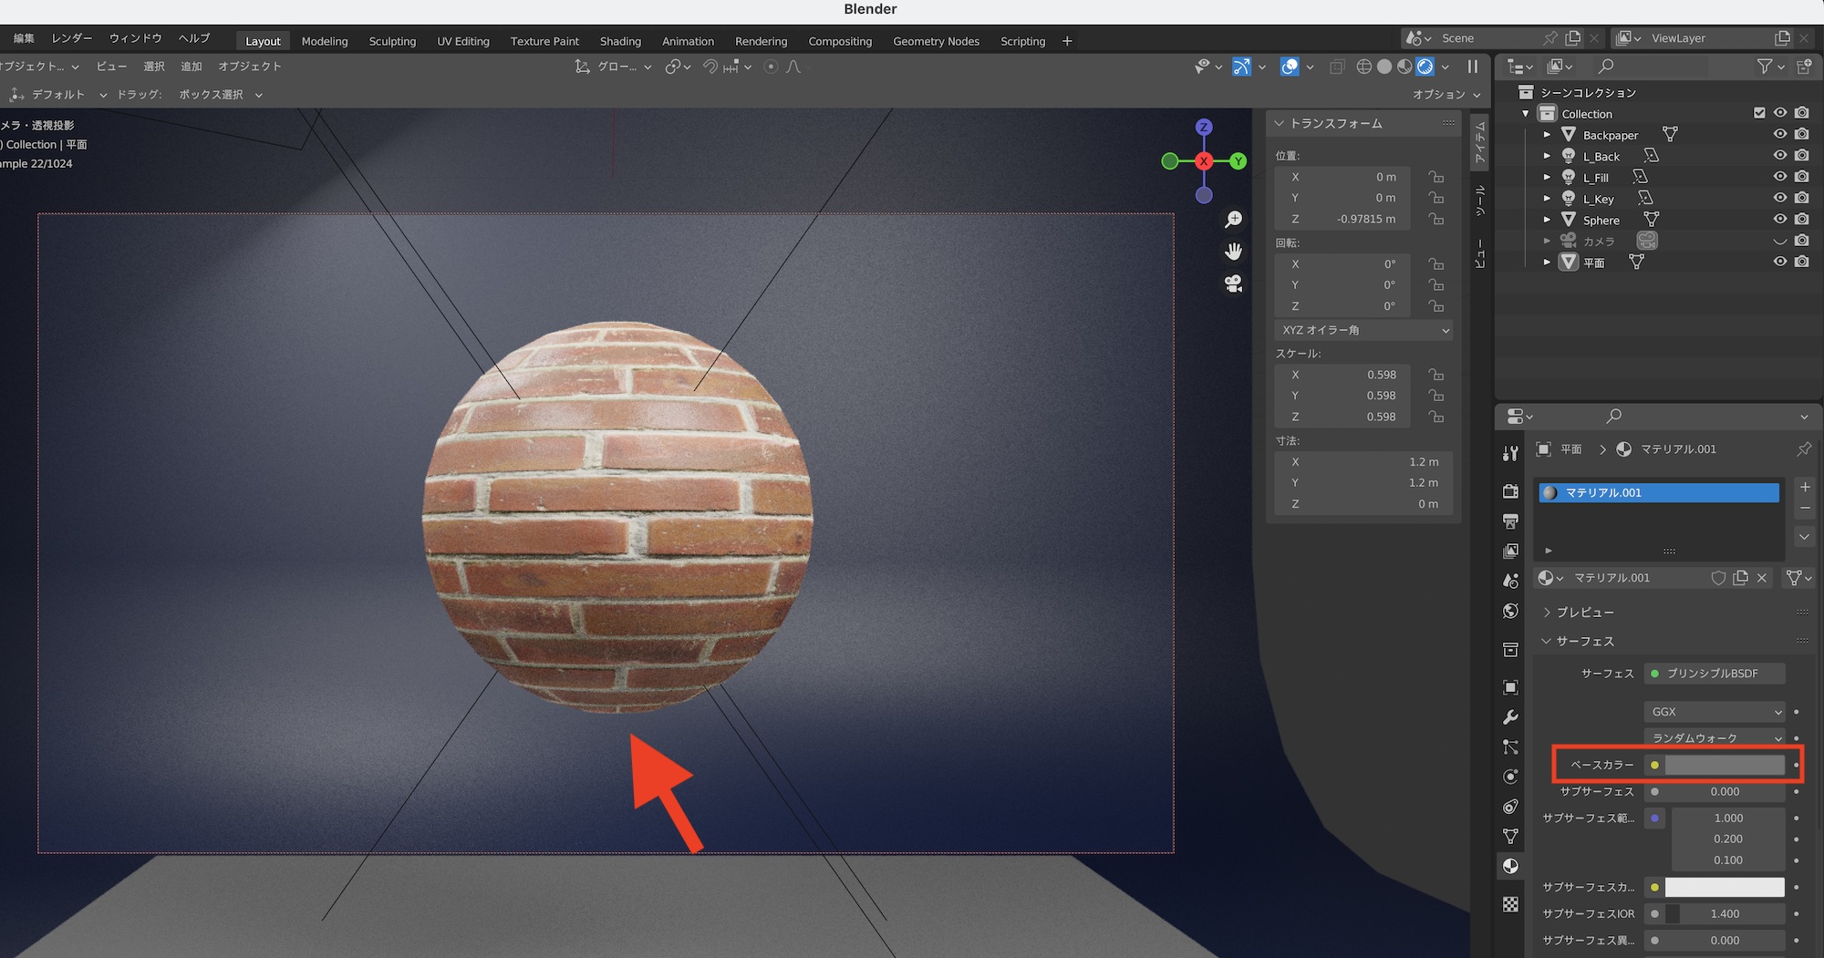Click the plus button to add material slot
Image resolution: width=1824 pixels, height=958 pixels.
click(1804, 488)
